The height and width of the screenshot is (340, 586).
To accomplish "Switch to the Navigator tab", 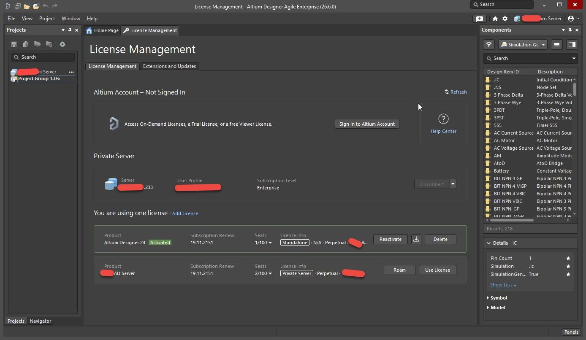I will [x=41, y=321].
